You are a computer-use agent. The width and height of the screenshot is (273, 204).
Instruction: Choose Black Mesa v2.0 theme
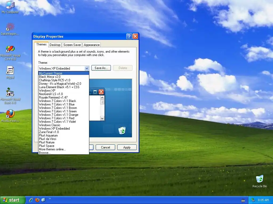[63, 77]
